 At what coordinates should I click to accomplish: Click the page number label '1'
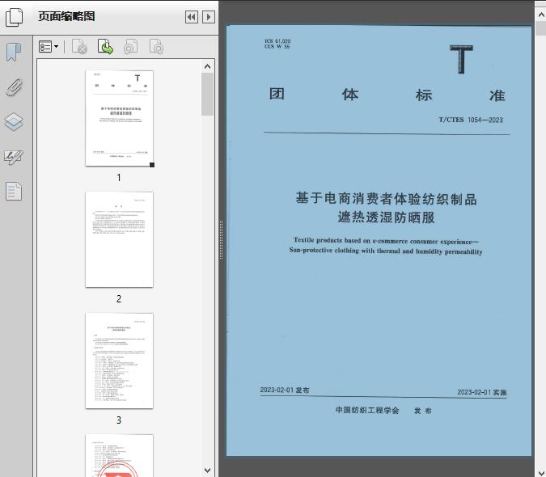point(119,178)
